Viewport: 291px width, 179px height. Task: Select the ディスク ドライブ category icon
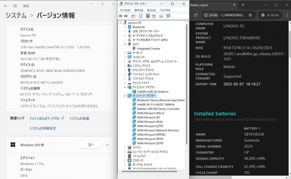pyautogui.click(x=129, y=83)
